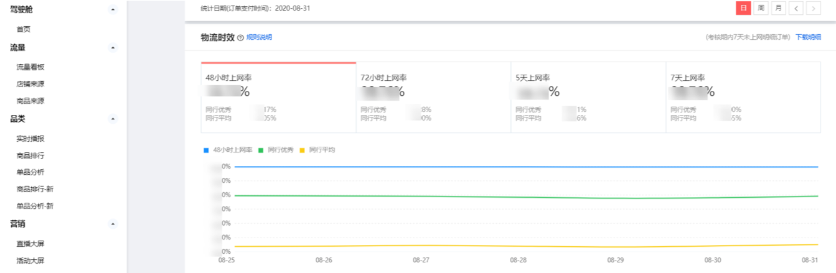Click 08-27 on the chart axis
Viewport: 836px width, 273px height.
click(x=421, y=260)
